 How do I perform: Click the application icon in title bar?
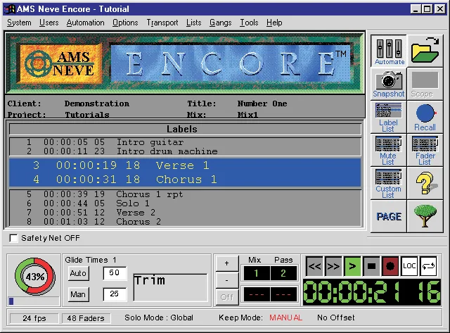[x=10, y=9]
